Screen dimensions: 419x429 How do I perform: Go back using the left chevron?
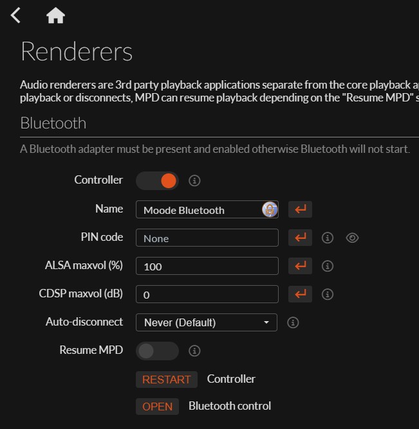click(16, 15)
